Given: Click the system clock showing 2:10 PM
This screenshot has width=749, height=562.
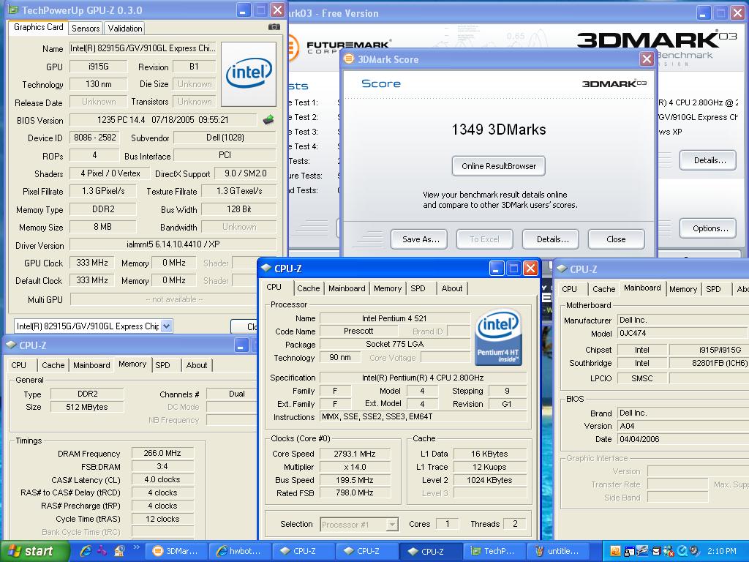Looking at the screenshot, I should tap(722, 551).
